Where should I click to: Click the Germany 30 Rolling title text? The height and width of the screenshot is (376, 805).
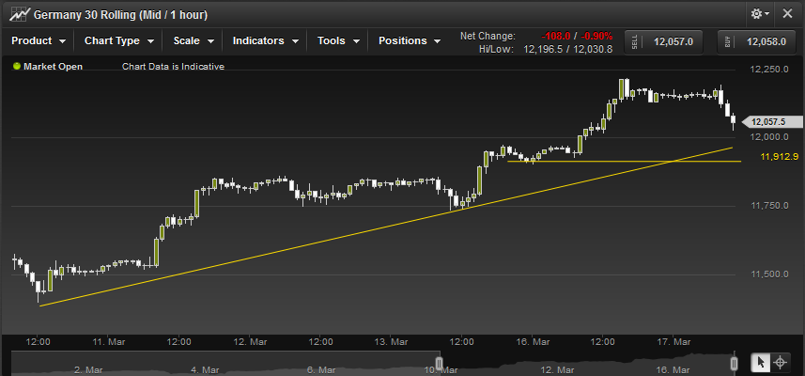[120, 15]
